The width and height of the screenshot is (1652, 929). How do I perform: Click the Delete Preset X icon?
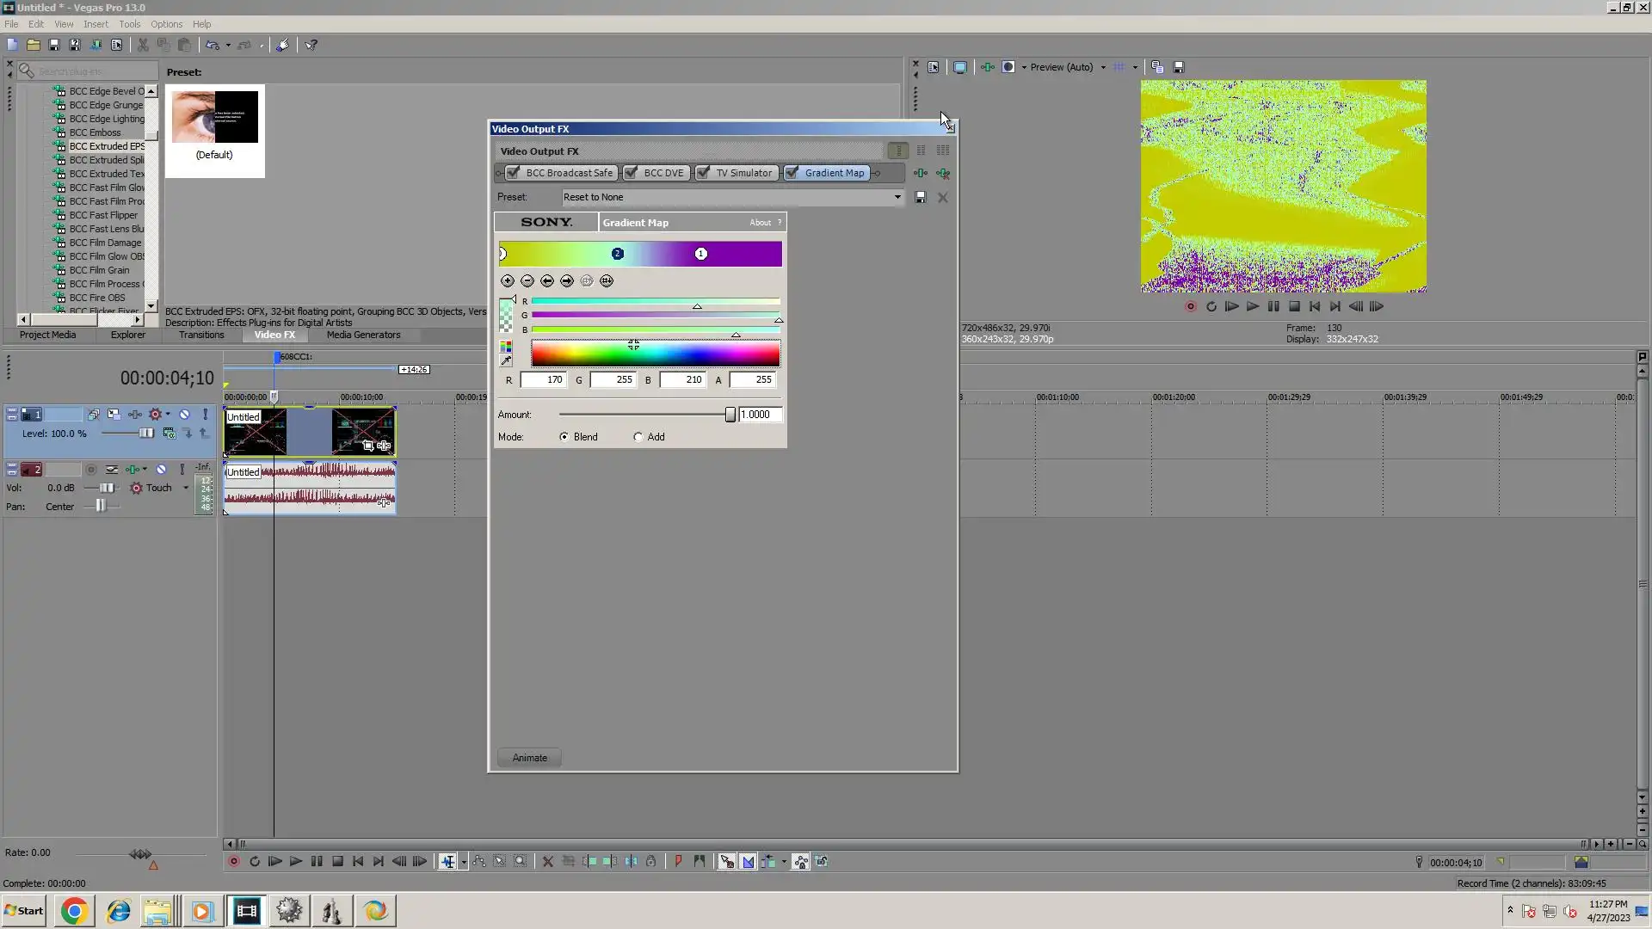(943, 198)
